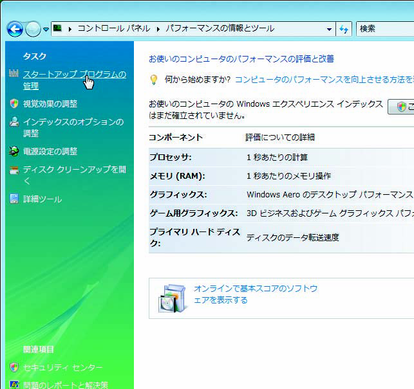Click the 詳細ツール icon in the sidebar
The height and width of the screenshot is (389, 414).
point(14,199)
